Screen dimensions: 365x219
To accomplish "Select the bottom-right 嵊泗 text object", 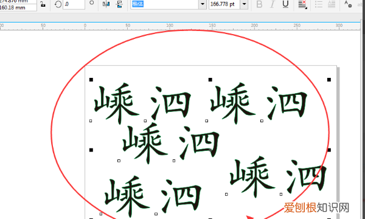I will click(x=279, y=177).
